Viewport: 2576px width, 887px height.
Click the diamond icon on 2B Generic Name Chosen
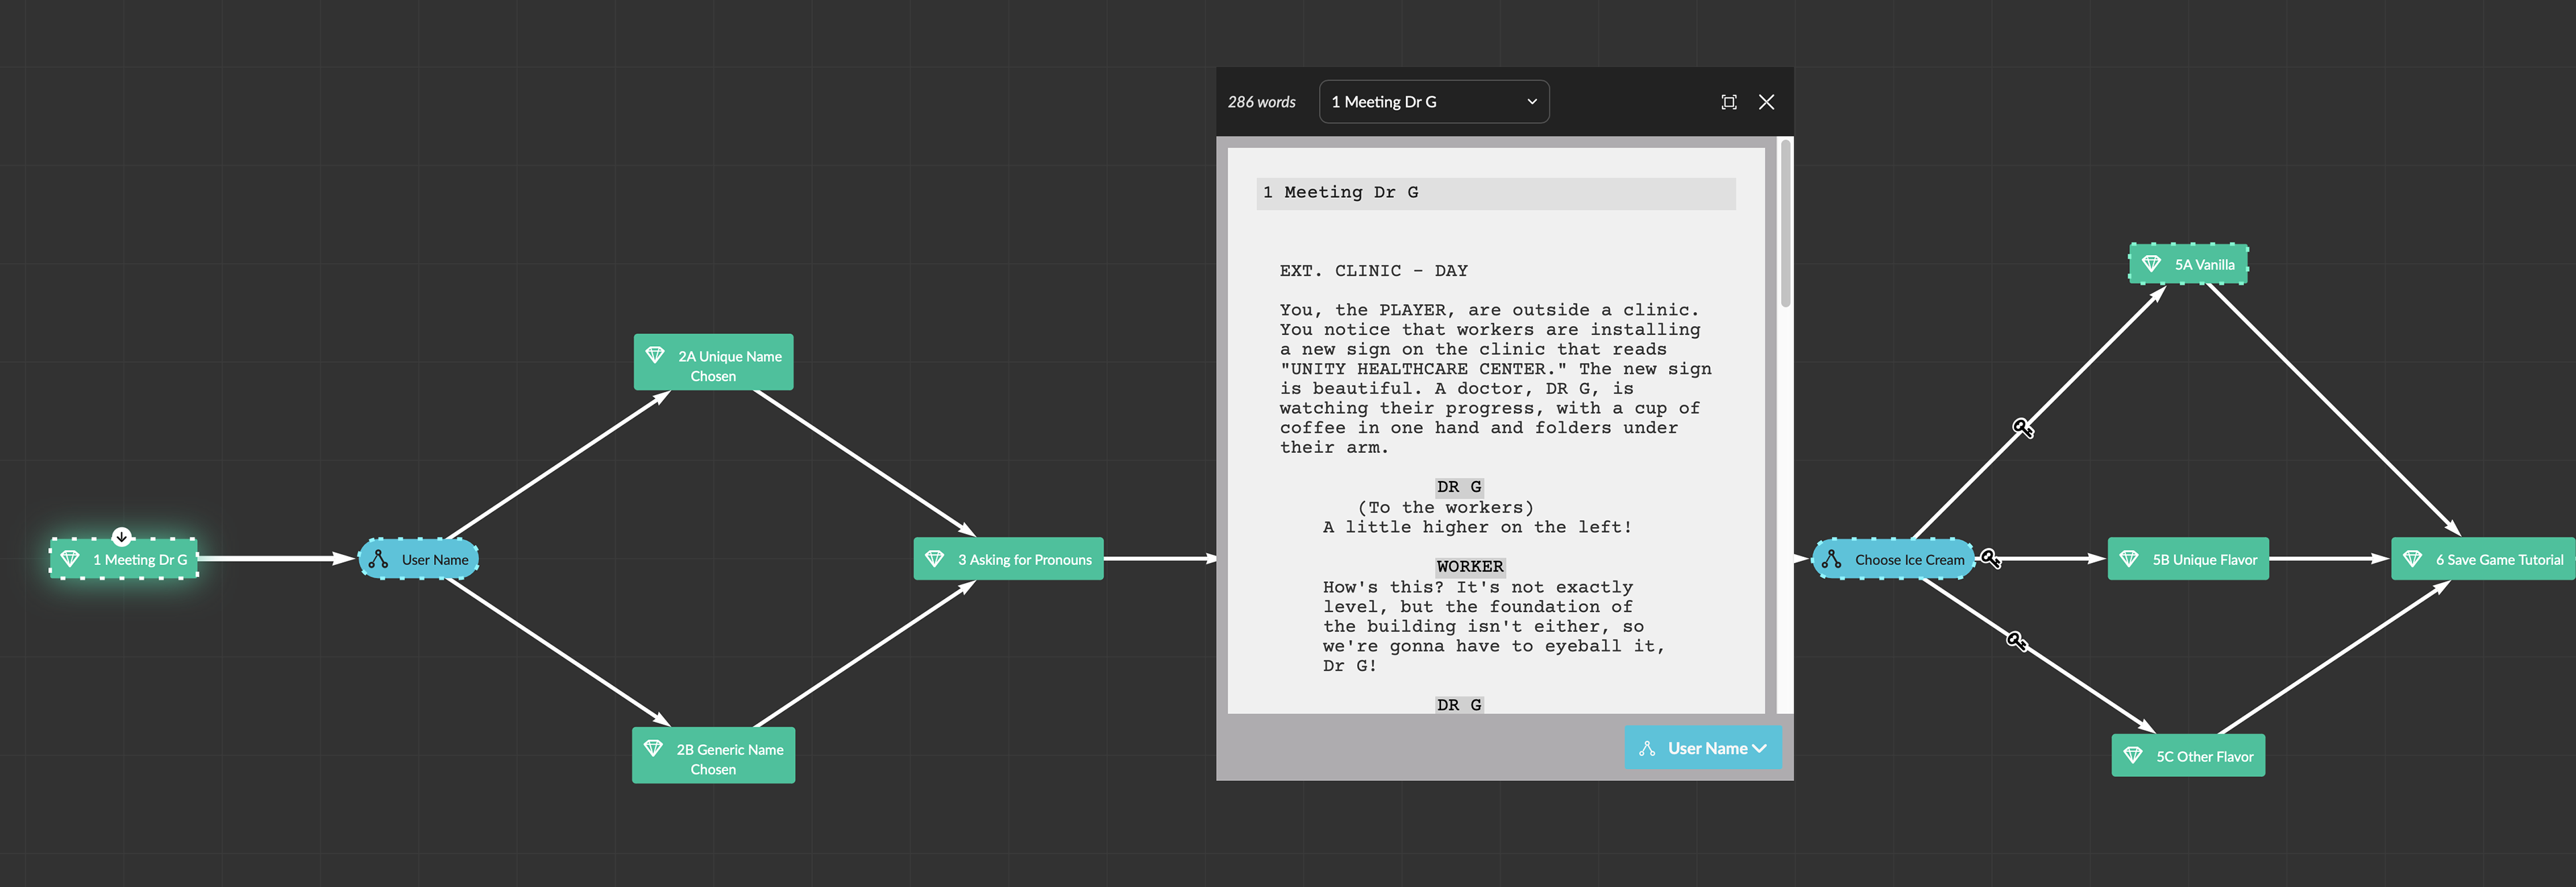[x=653, y=748]
